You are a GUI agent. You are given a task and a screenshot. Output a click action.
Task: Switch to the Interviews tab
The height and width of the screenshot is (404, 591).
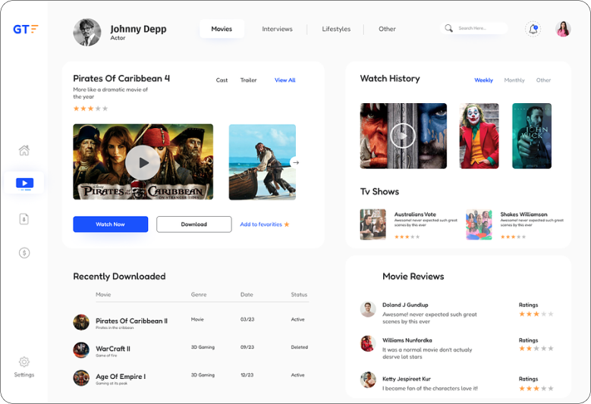pos(277,29)
